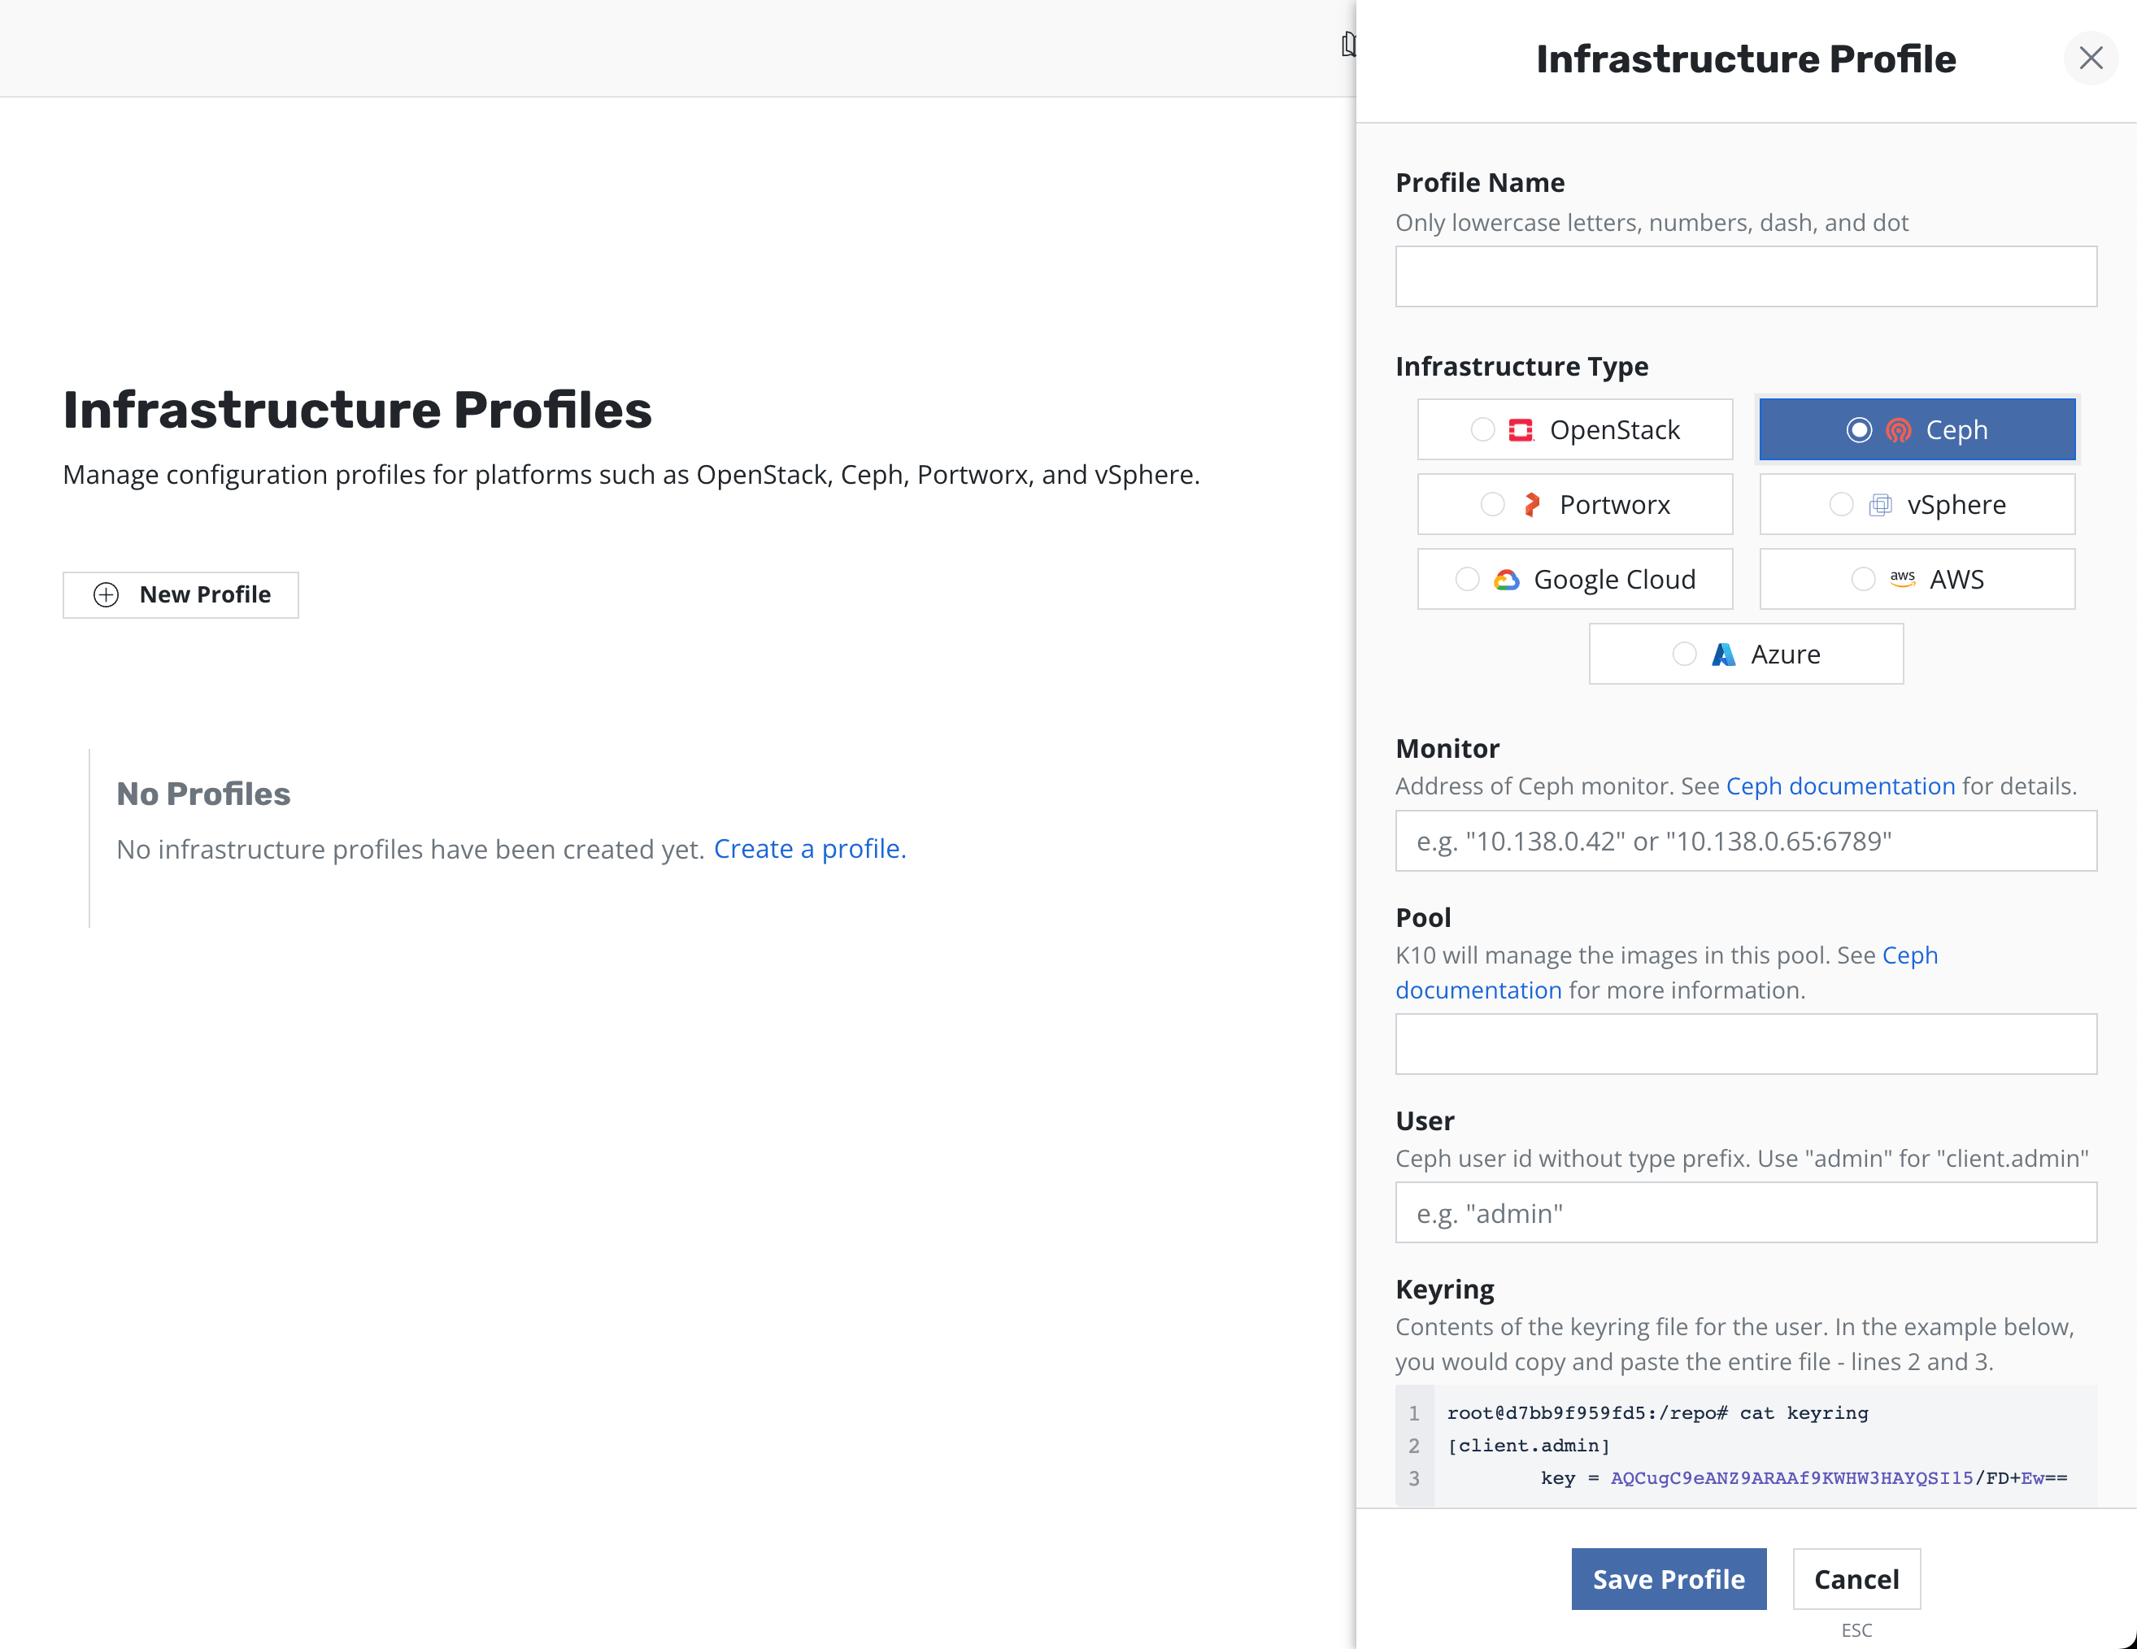2137x1649 pixels.
Task: Open the Create a profile link
Action: point(809,848)
